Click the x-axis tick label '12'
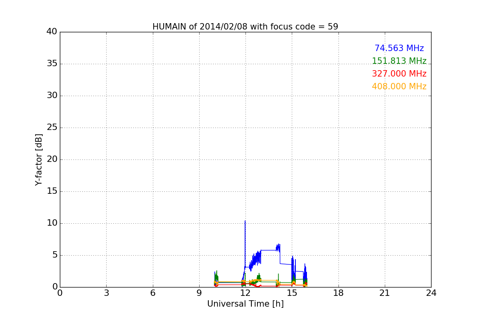 (245, 293)
